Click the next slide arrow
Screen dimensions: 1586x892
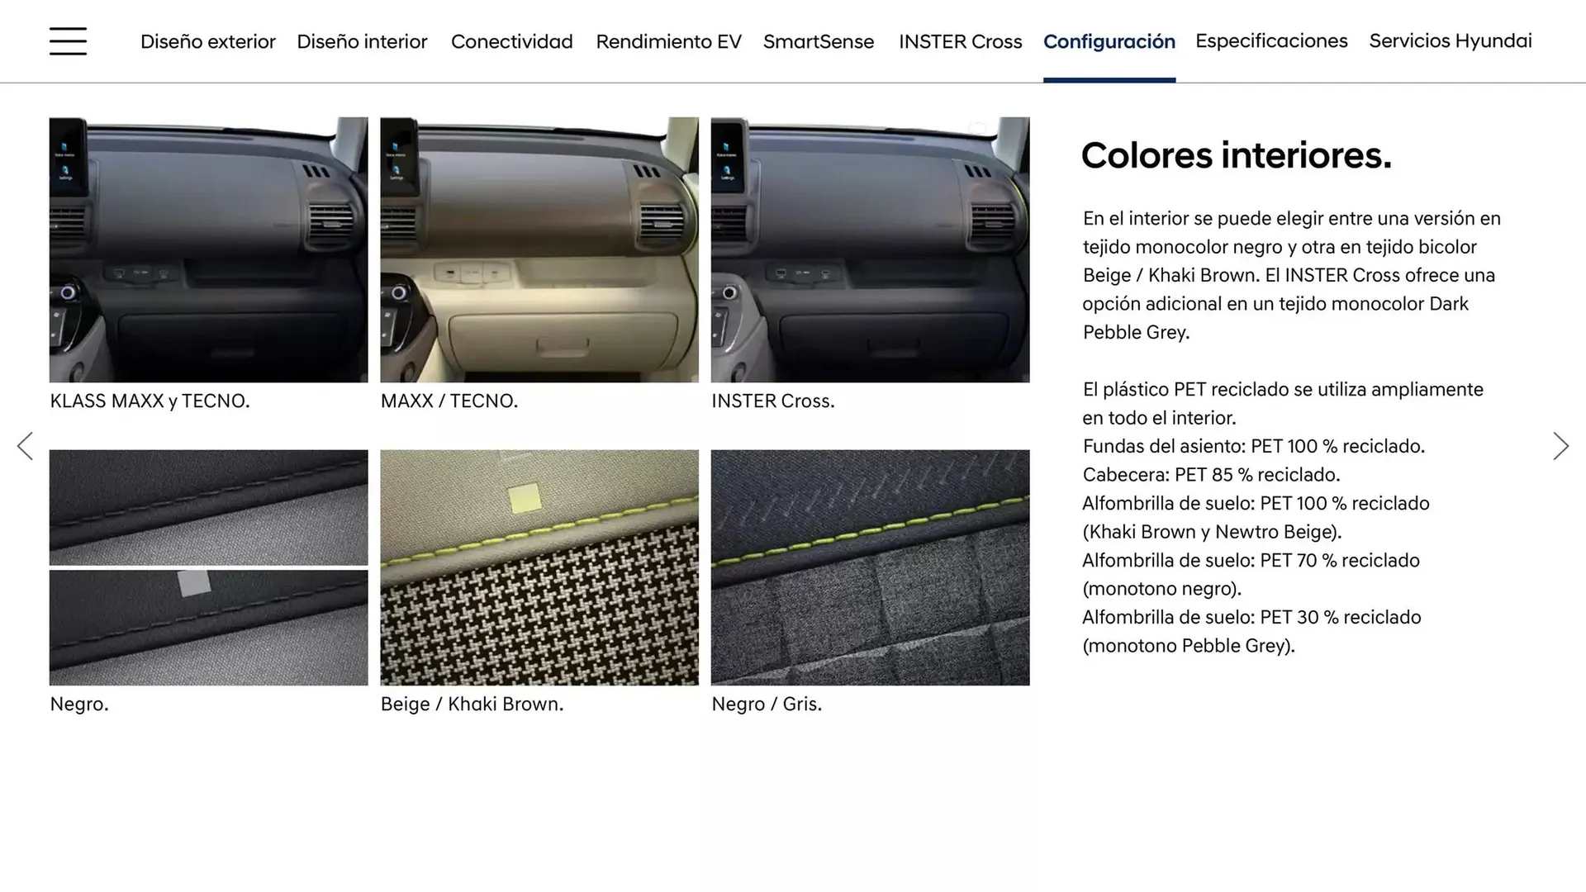coord(1560,446)
